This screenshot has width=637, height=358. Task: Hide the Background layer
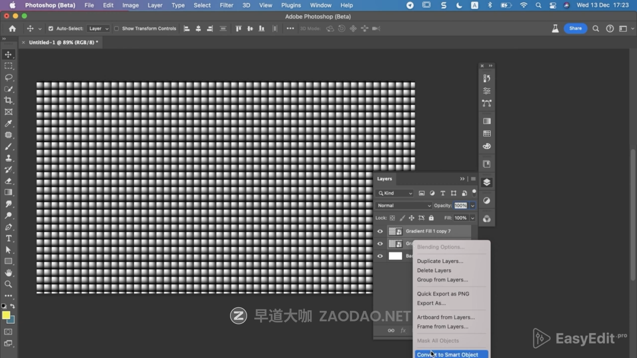click(x=380, y=255)
